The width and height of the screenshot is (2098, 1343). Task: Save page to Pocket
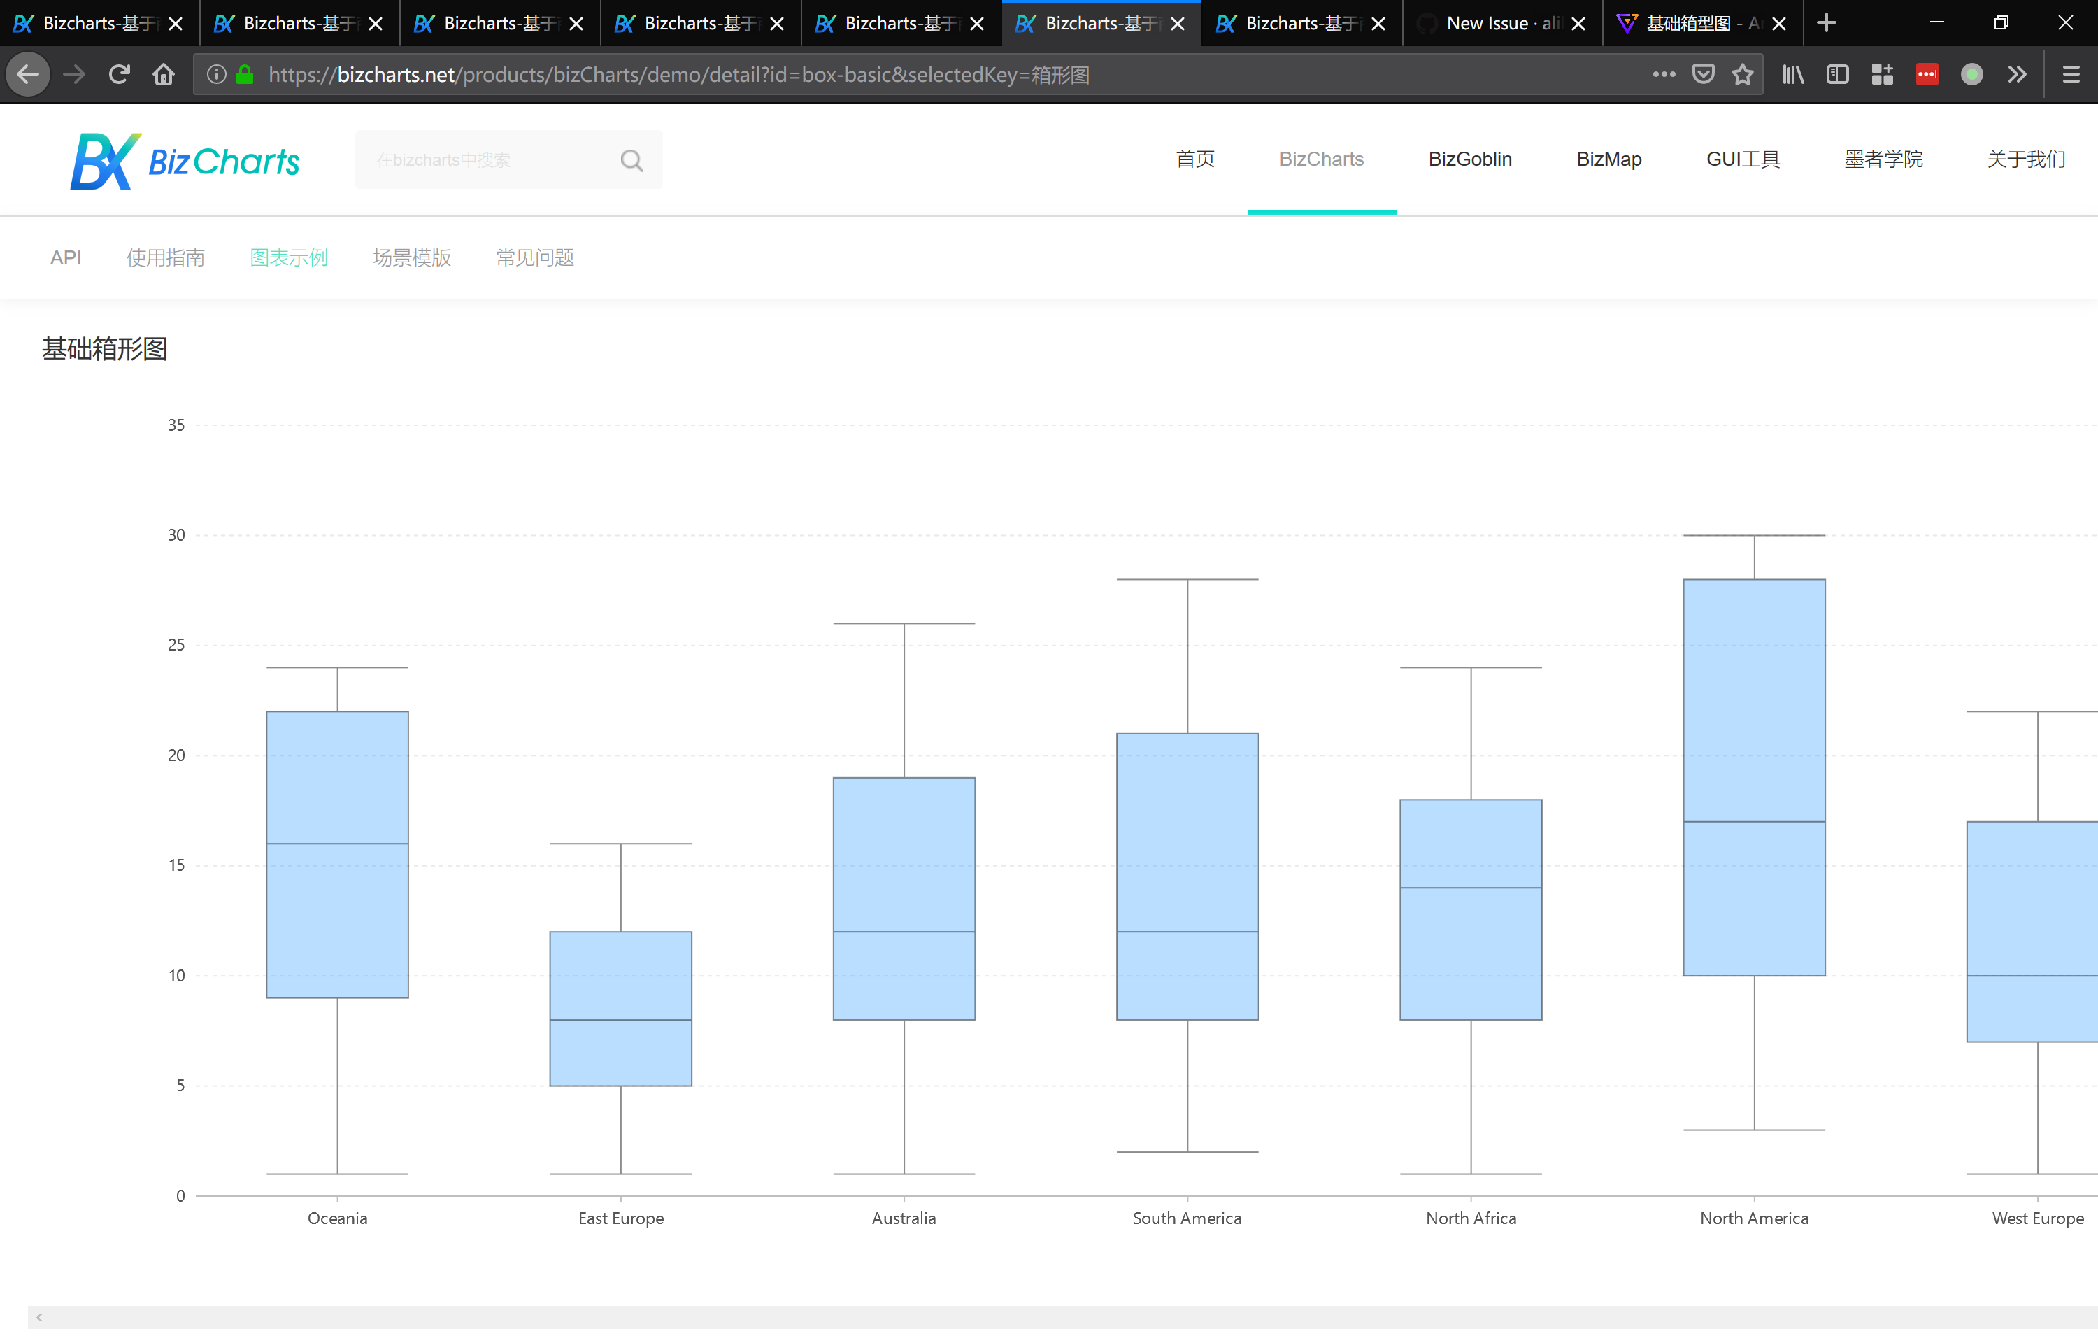coord(1703,74)
